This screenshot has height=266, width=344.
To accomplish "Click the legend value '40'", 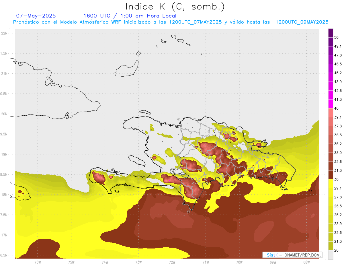I will pyautogui.click(x=337, y=108).
